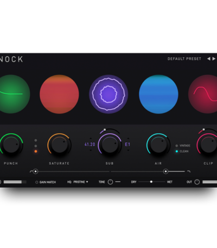Viewport: 217px width, 248px height.
Task: Select the next preset arrow
Action: tap(214, 59)
